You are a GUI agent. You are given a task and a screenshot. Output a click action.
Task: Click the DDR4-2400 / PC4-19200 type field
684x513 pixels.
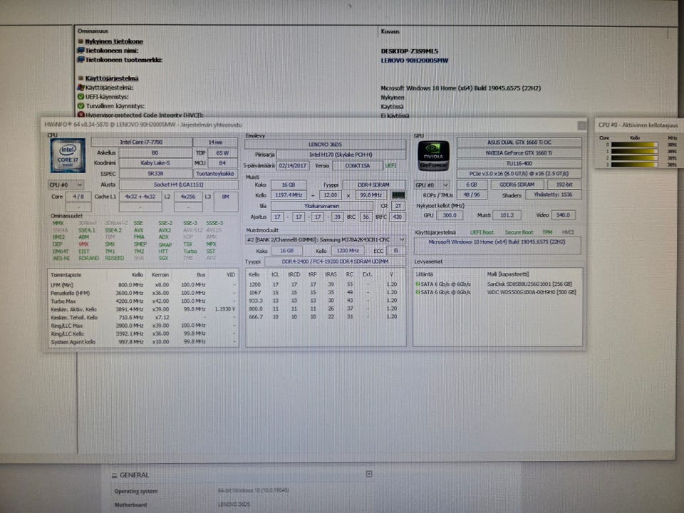tap(335, 261)
